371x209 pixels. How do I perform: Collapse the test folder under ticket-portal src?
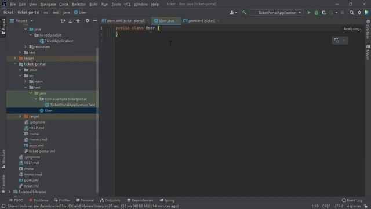26,87
